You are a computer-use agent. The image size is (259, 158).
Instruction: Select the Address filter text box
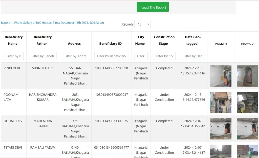tap(75, 56)
